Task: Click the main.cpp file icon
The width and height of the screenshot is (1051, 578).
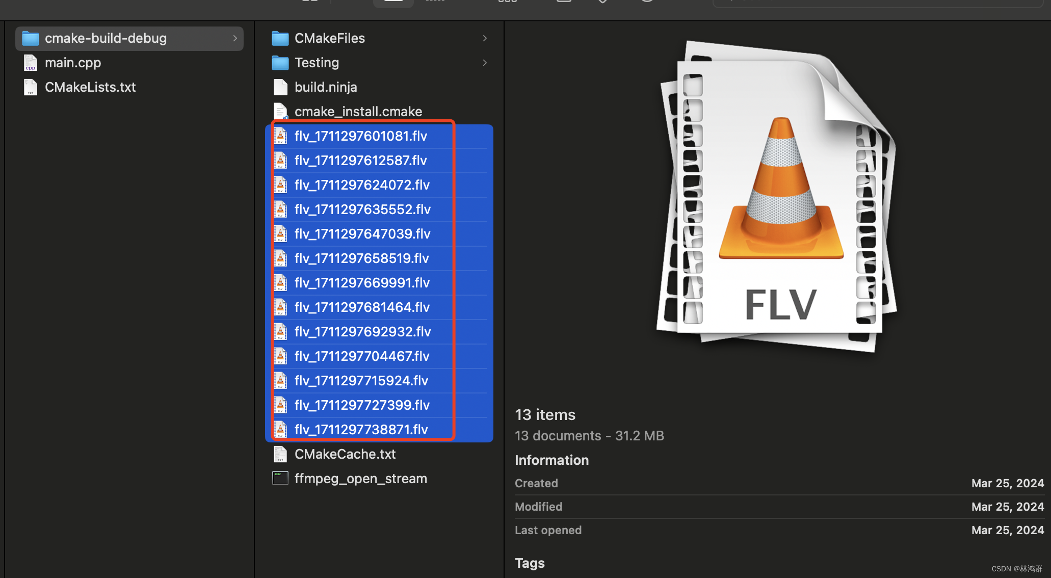Action: [31, 63]
